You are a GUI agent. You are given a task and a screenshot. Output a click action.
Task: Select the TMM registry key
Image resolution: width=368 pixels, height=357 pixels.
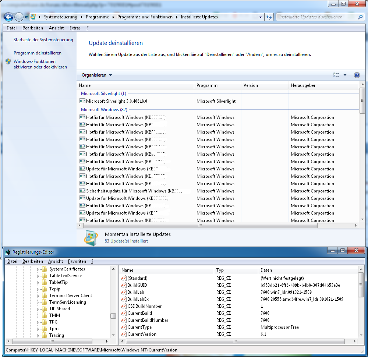[x=54, y=315]
